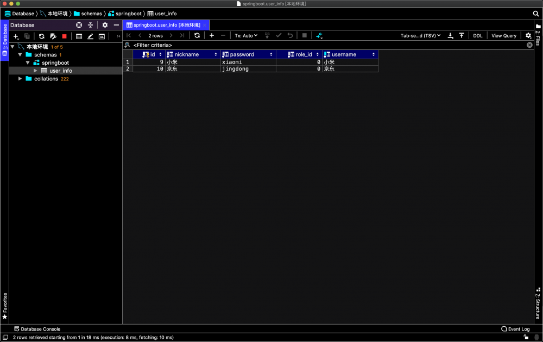Click the Rollback undo arrow icon

(290, 35)
